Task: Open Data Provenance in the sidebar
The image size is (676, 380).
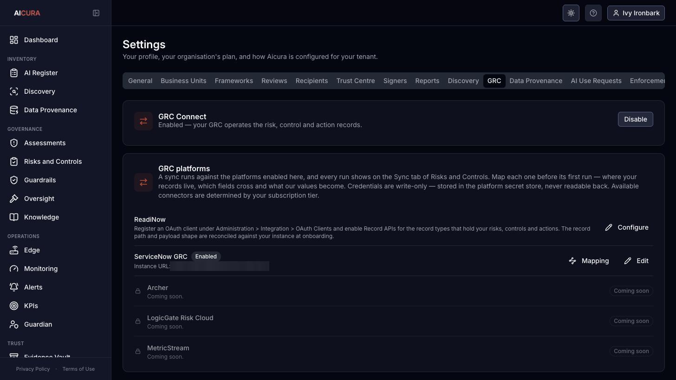Action: pyautogui.click(x=55, y=110)
